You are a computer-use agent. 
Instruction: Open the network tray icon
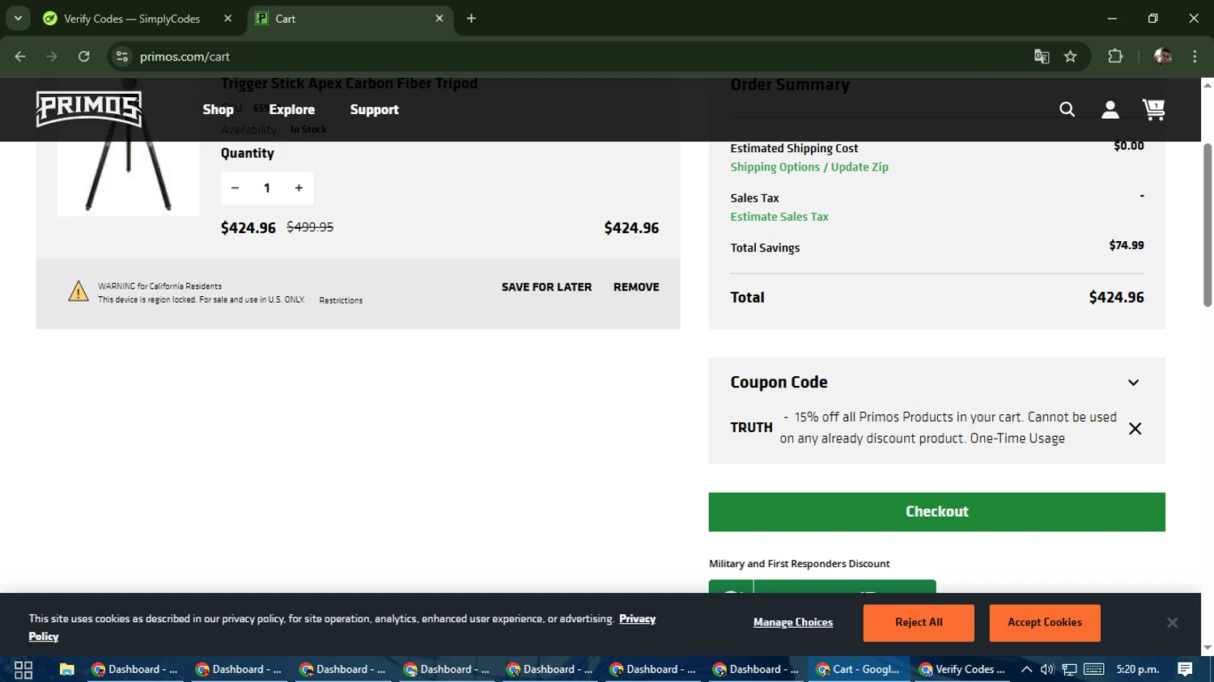[x=1069, y=669]
